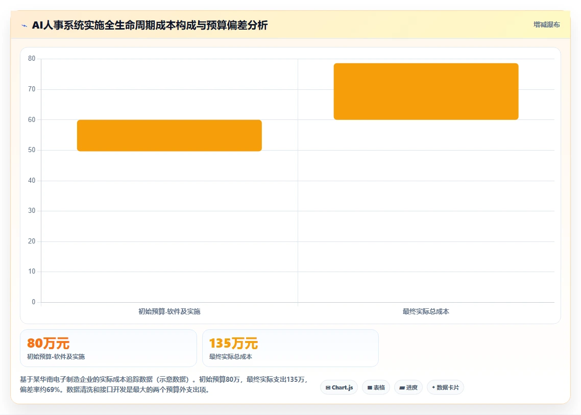Open the 135万元 data card
Viewport: 581px width, 415px height.
coord(290,348)
